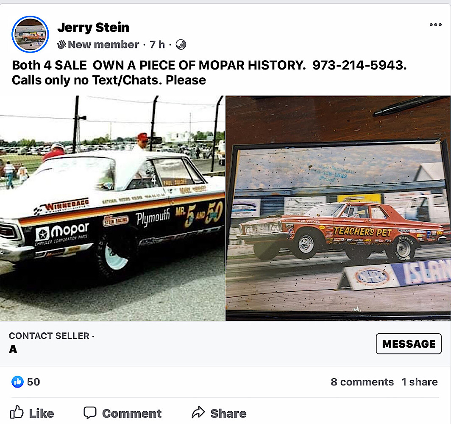Click the MESSAGE seller button
The height and width of the screenshot is (424, 451).
tap(409, 344)
